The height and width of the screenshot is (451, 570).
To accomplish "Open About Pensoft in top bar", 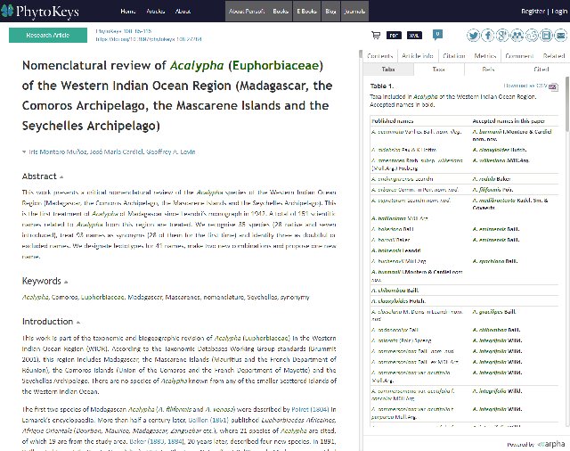I will [x=247, y=12].
